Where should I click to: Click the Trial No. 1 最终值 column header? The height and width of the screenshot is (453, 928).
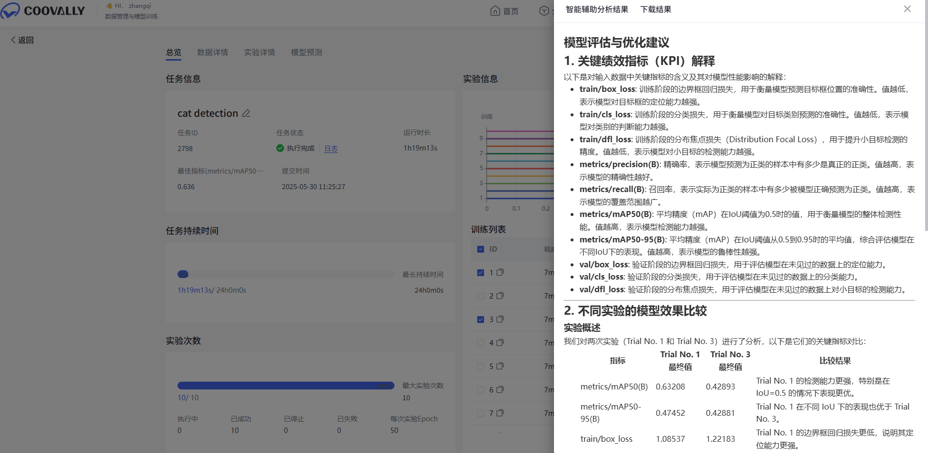(680, 361)
